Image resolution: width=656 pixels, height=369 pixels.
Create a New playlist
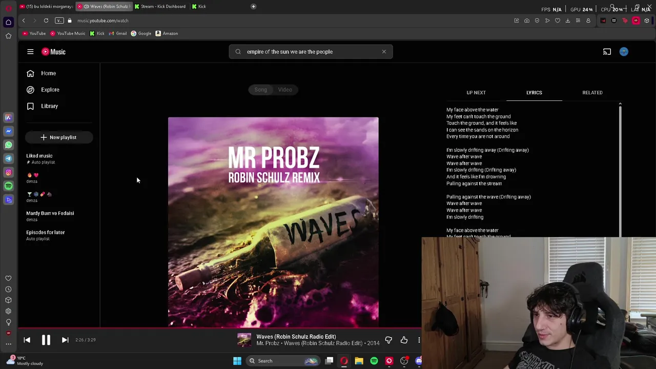click(x=59, y=137)
